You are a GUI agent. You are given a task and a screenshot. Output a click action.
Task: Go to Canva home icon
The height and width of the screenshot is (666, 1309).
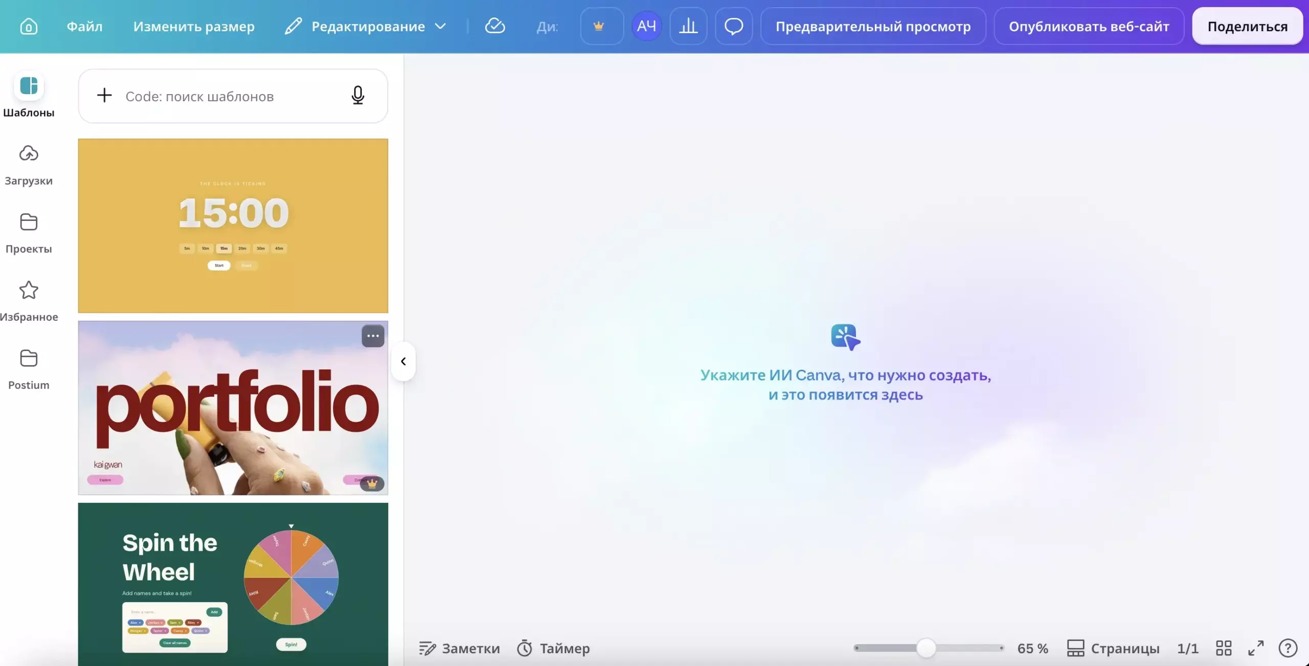pyautogui.click(x=29, y=26)
